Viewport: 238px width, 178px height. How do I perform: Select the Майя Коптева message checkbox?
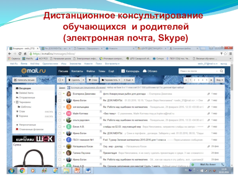click(x=59, y=114)
